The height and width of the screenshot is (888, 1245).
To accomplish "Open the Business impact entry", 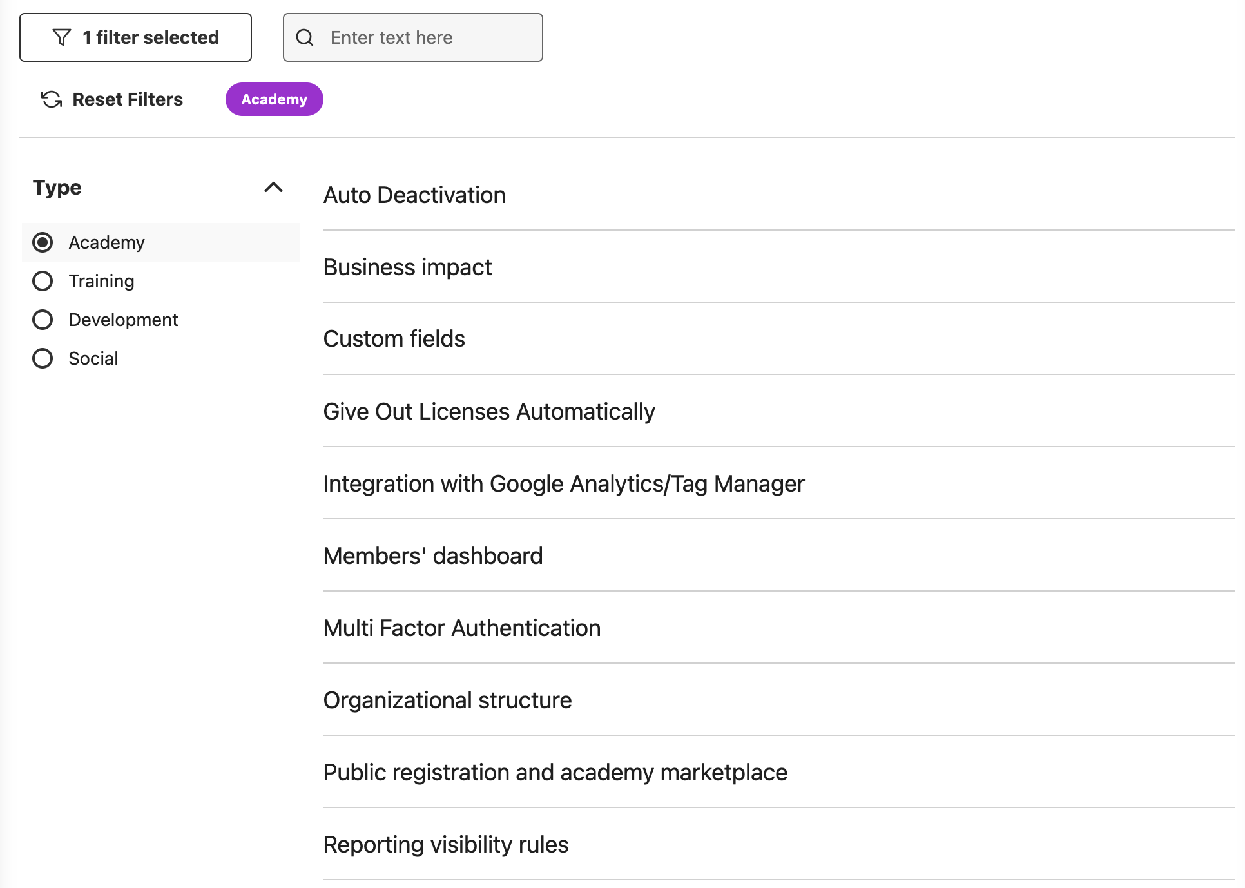I will (407, 267).
